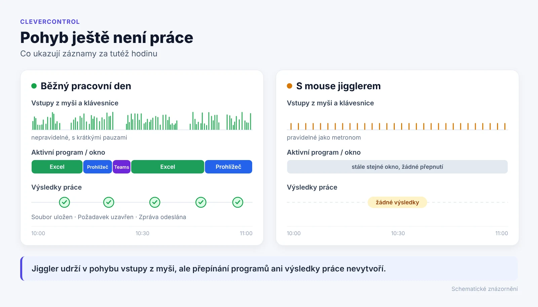Click the orange metronome tick chart
The width and height of the screenshot is (538, 307).
point(397,126)
